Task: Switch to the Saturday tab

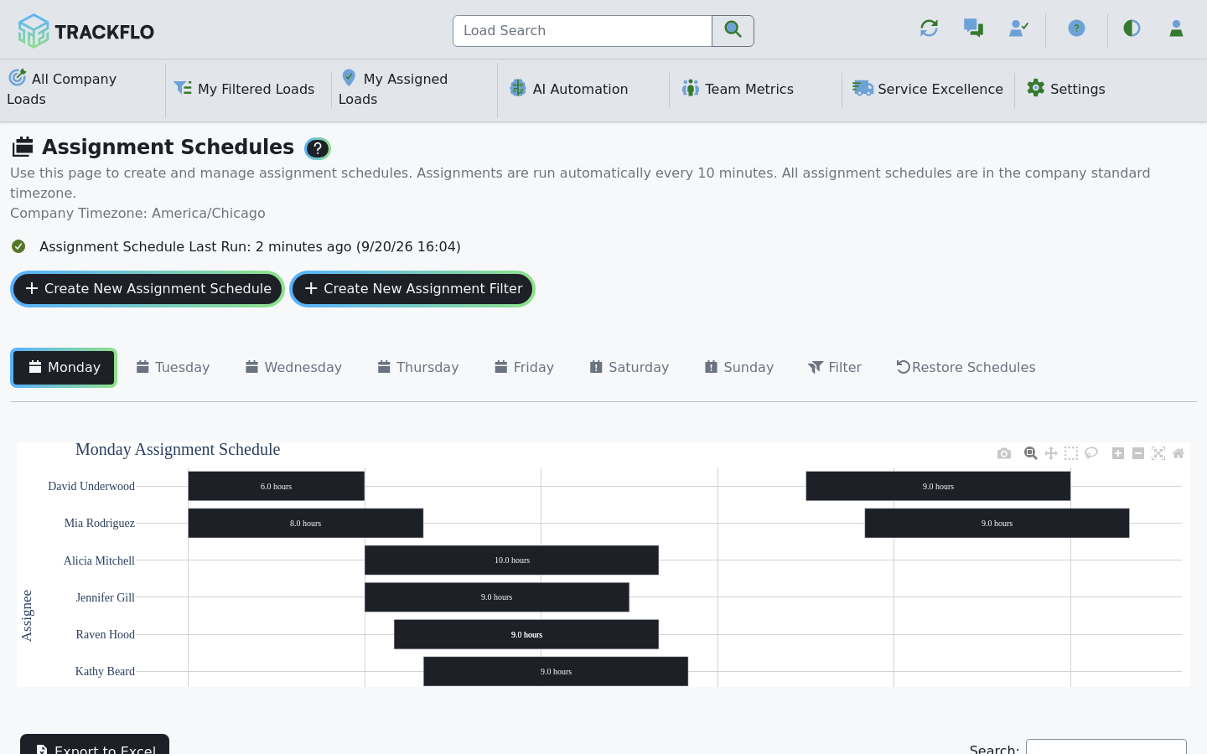Action: click(629, 368)
